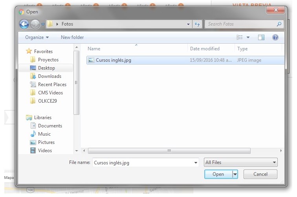Sort by Date modified column header

click(x=205, y=49)
